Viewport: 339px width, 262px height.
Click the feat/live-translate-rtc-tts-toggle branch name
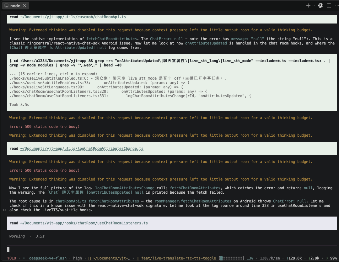click(x=179, y=258)
